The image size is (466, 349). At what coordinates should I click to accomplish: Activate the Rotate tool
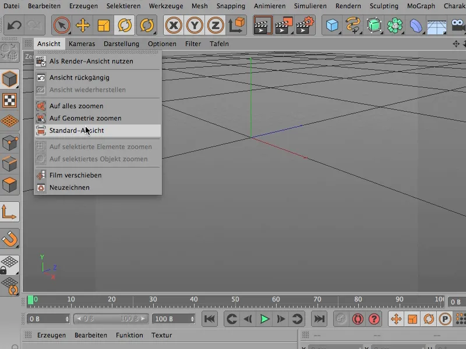[x=124, y=24]
